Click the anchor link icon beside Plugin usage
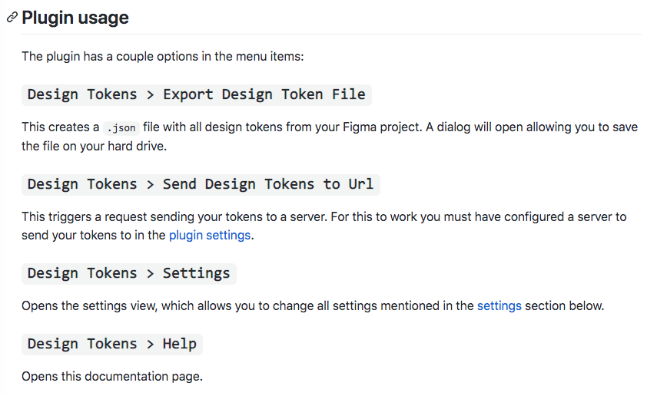657x396 pixels. [x=12, y=17]
